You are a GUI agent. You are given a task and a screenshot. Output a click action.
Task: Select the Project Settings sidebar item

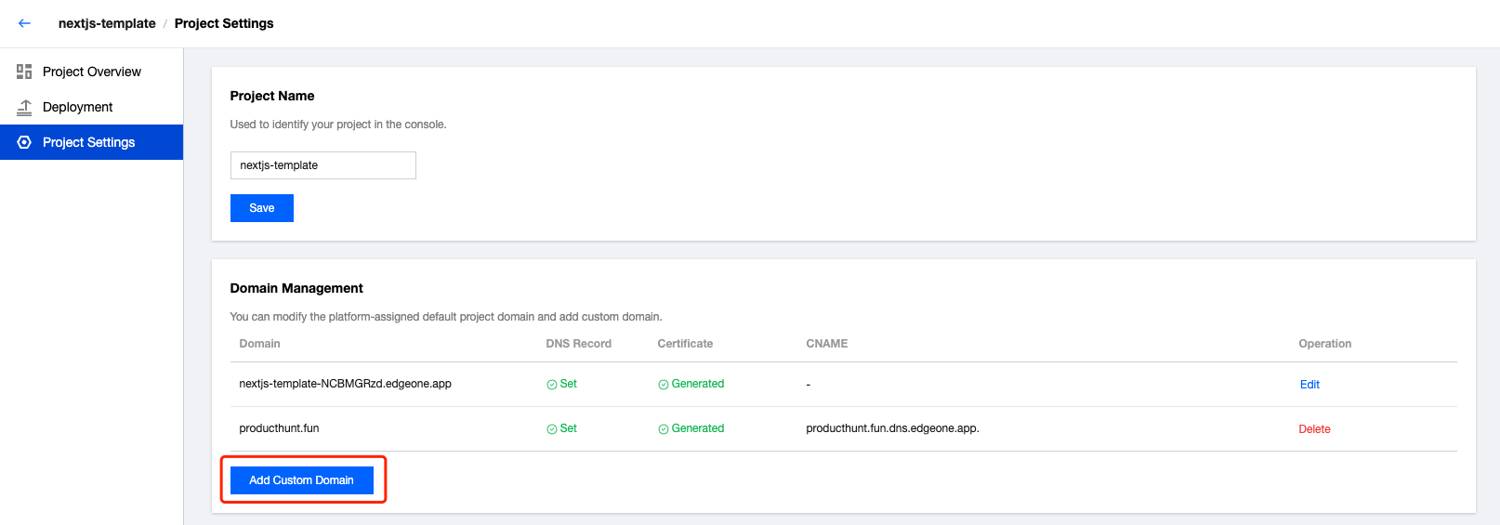point(91,142)
